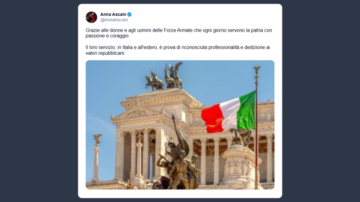This screenshot has height=202, width=360.
Task: Click the paragraph starting 'Il loro servizio'
Action: click(178, 50)
